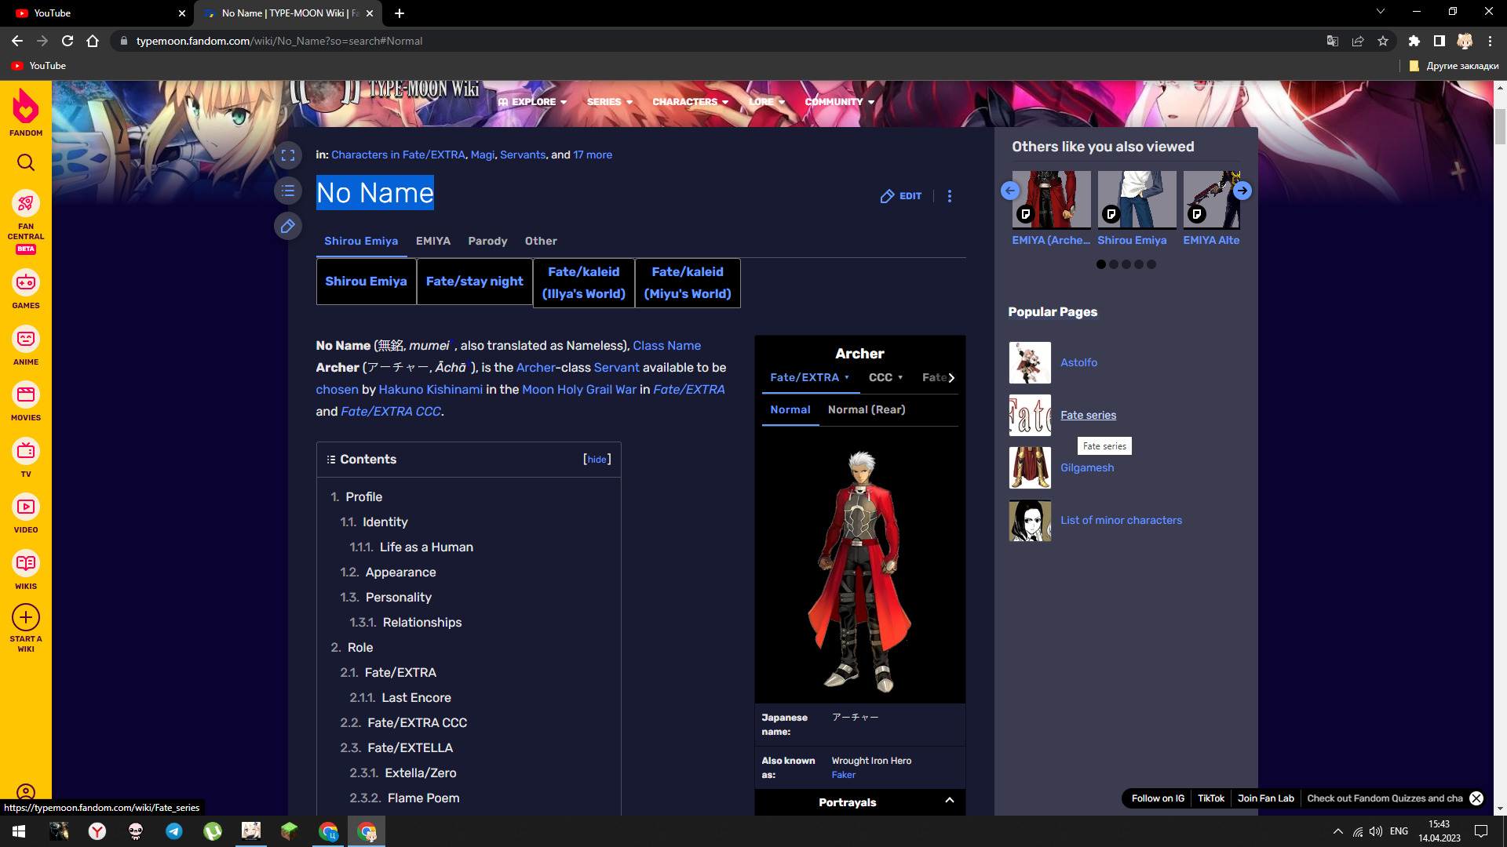The image size is (1507, 847).
Task: Expand the Fate/EXTRA infobox tab dropdown
Action: pyautogui.click(x=847, y=378)
